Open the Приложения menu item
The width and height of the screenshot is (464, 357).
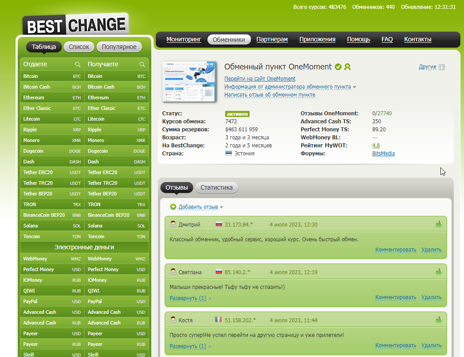(317, 39)
